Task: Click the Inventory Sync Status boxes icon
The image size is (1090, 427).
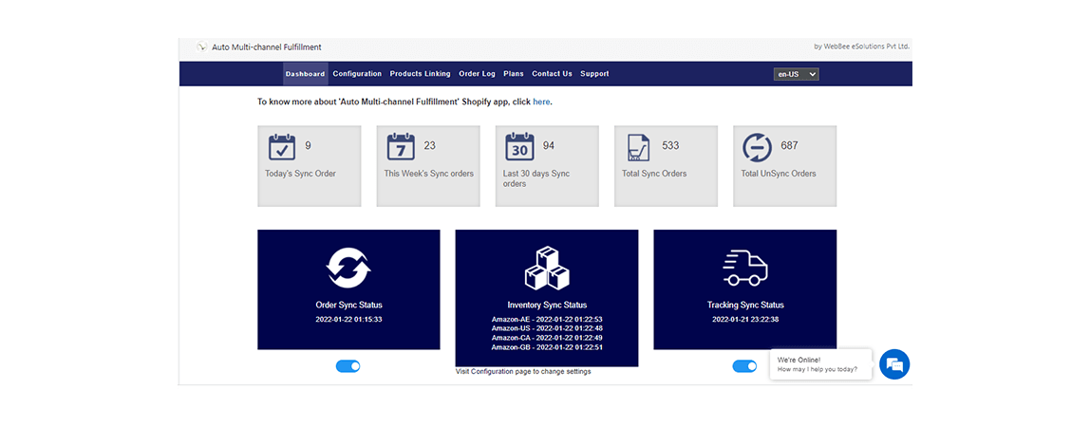Action: coord(547,268)
